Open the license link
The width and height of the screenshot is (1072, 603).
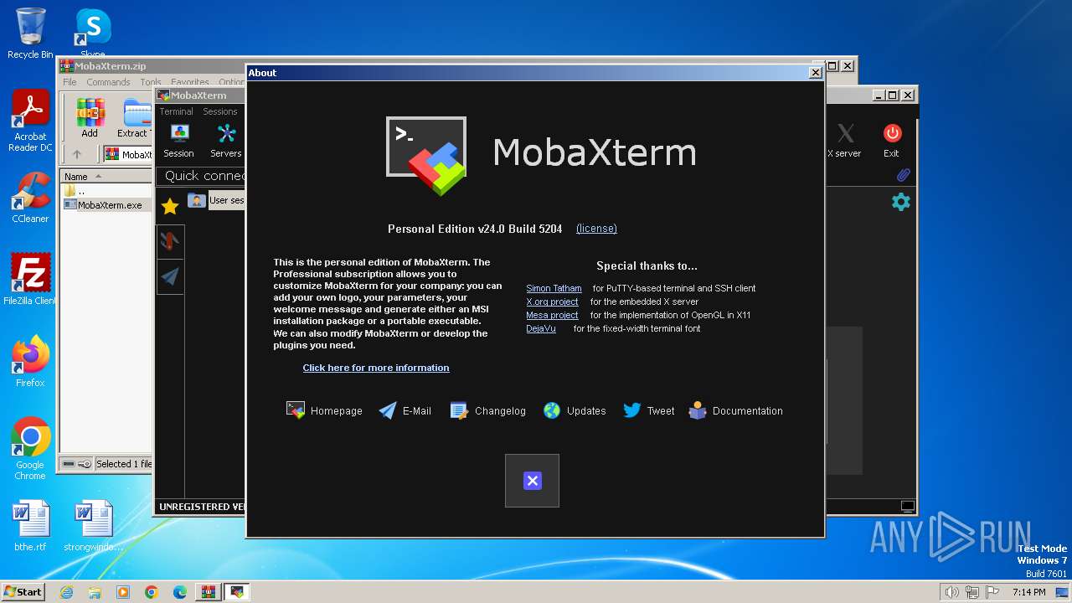point(596,229)
